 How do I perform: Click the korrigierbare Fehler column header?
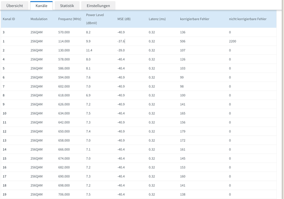(x=195, y=19)
